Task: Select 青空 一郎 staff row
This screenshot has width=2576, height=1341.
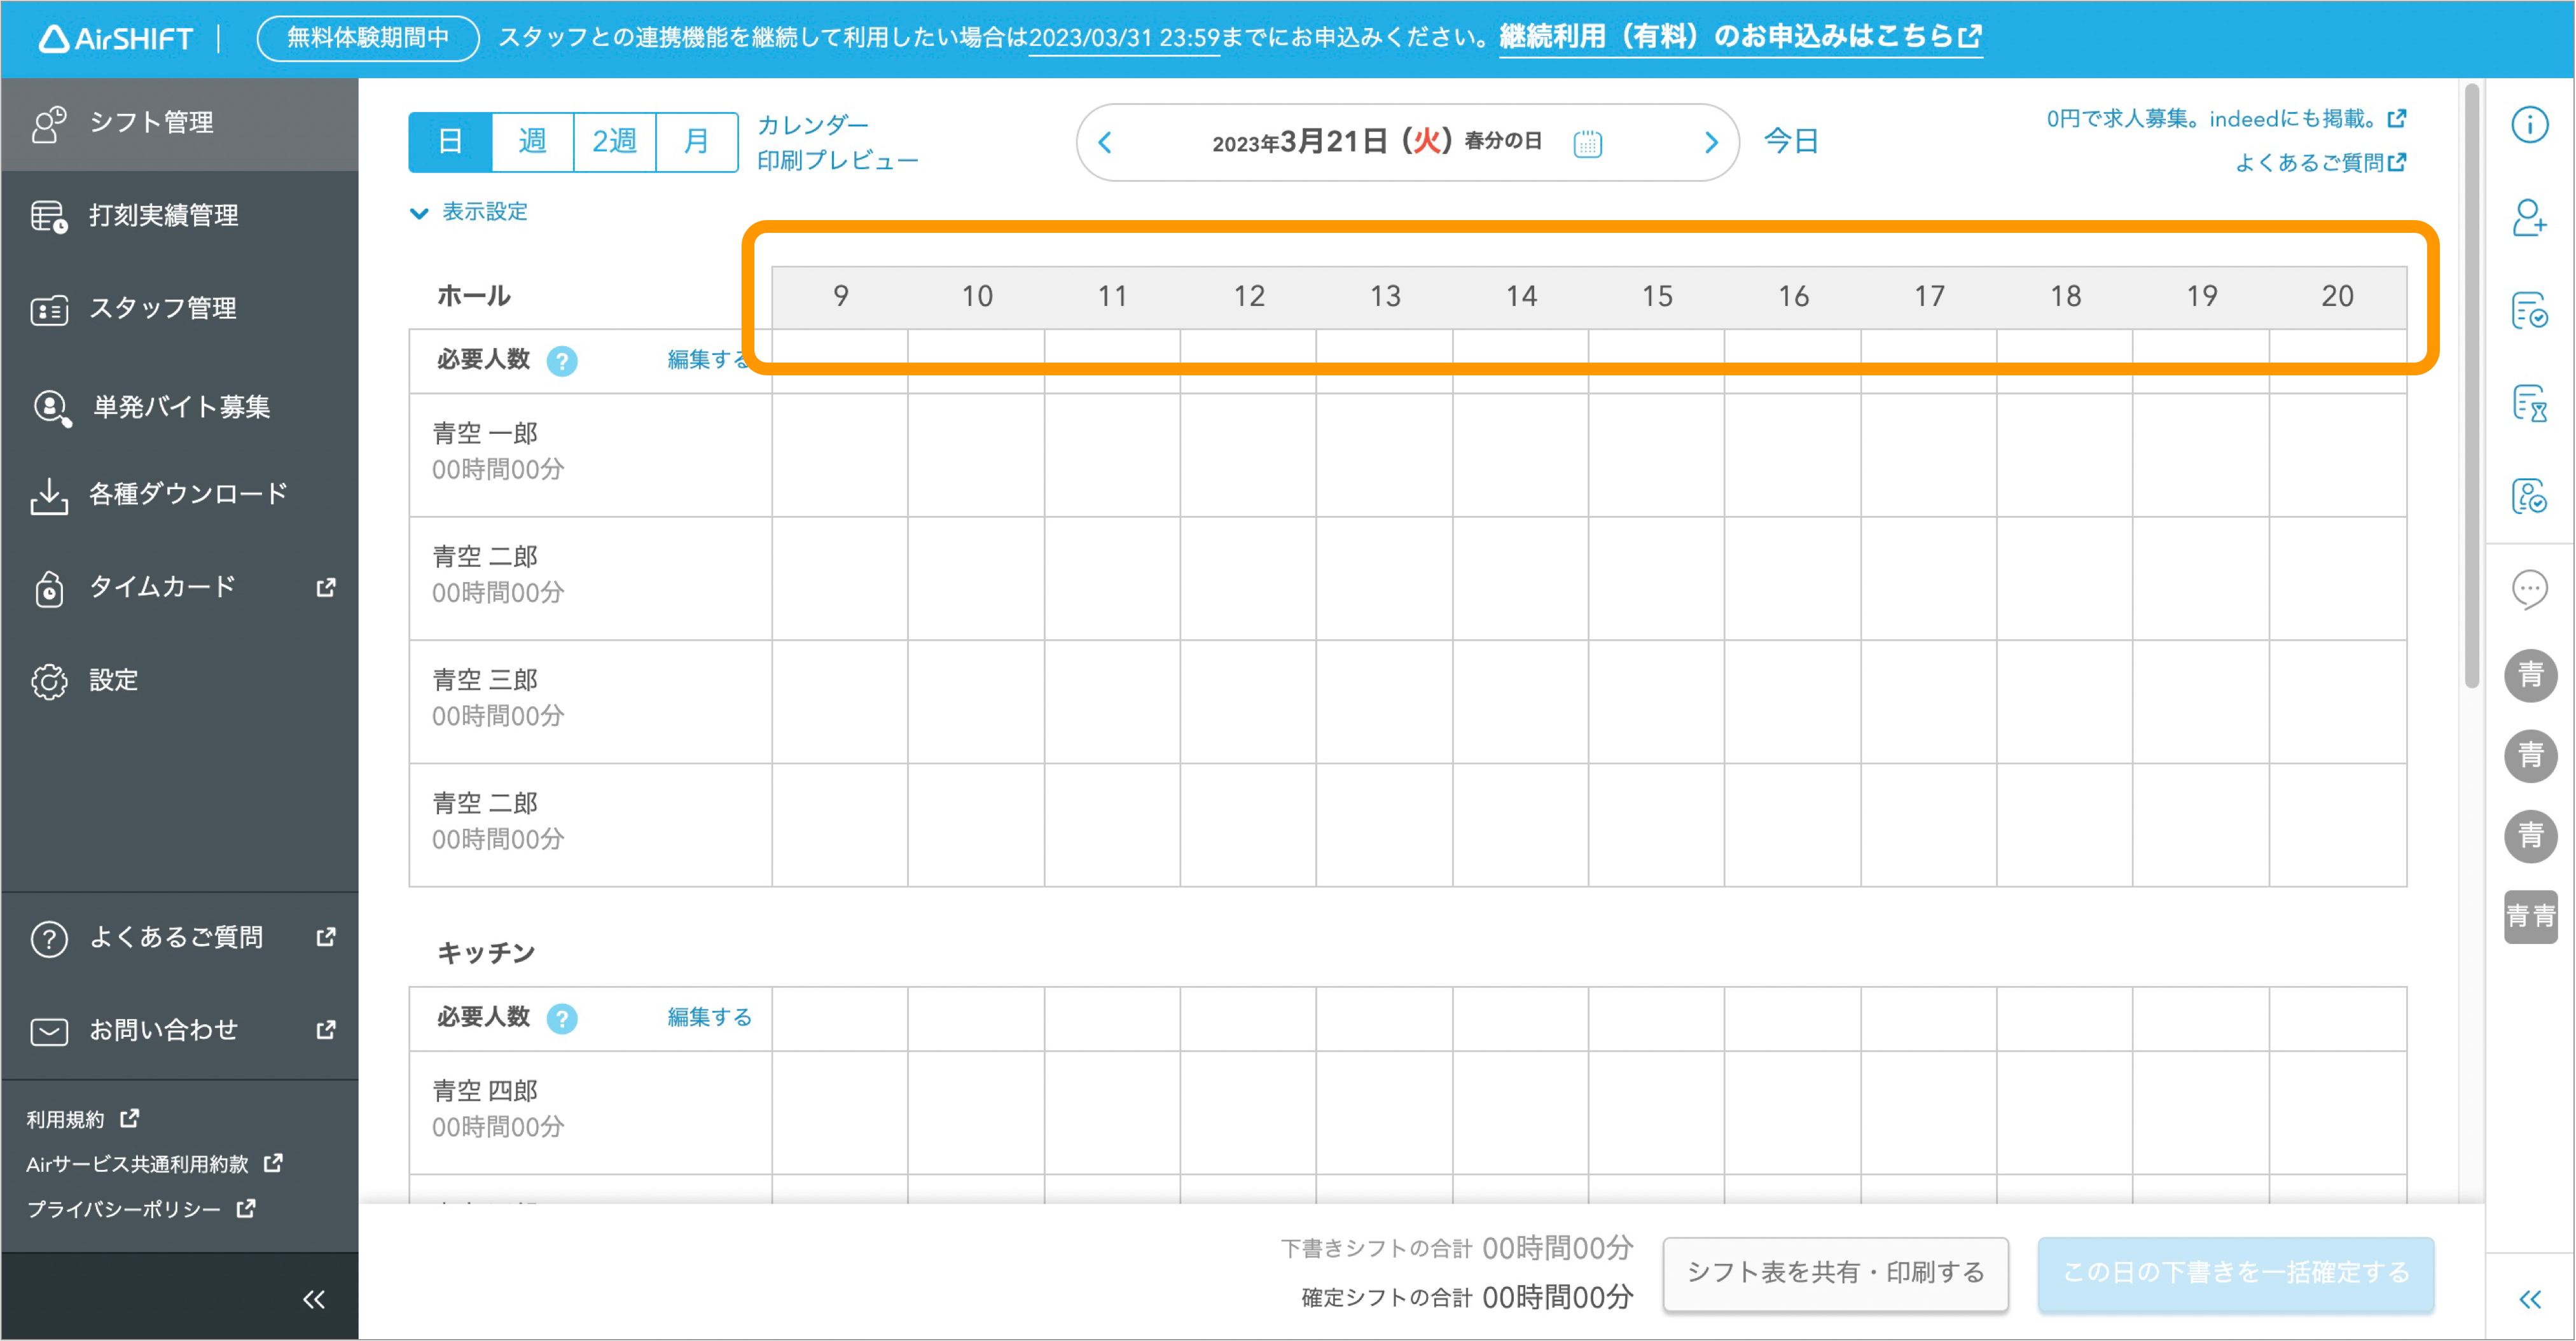Action: tap(590, 455)
